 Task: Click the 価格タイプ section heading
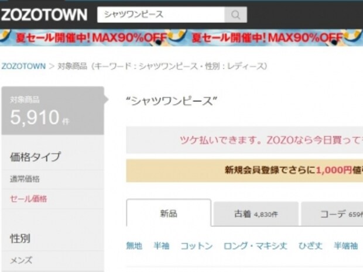coord(35,157)
